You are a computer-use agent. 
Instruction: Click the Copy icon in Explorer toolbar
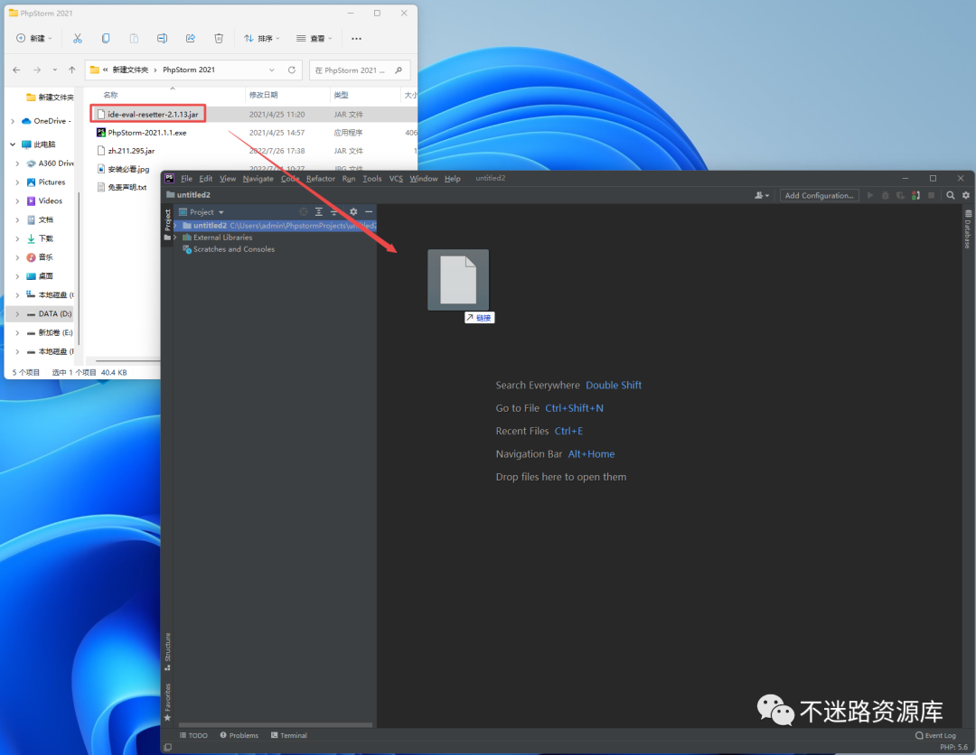coord(106,39)
